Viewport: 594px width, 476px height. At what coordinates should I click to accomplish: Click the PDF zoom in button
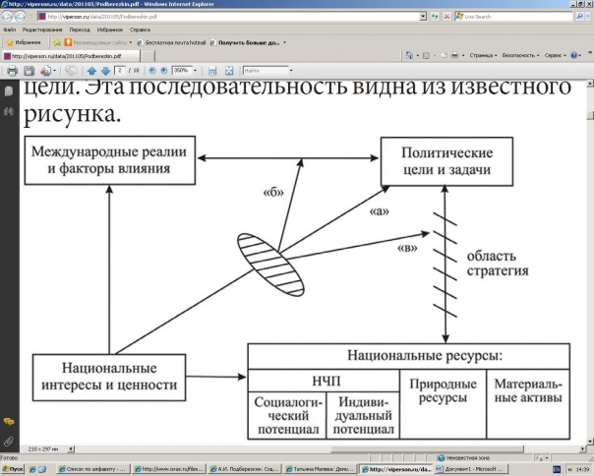tap(162, 71)
